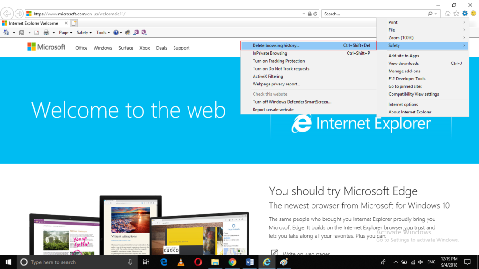
Task: Open VLC media player from taskbar
Action: pos(181,262)
